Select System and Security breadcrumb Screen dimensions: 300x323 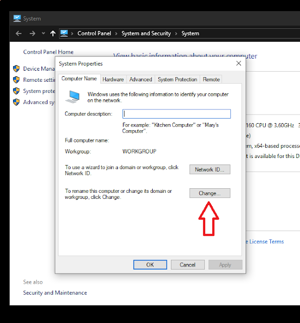pyautogui.click(x=146, y=33)
